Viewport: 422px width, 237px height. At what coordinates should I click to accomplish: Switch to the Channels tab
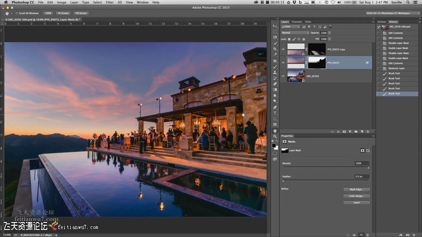297,22
